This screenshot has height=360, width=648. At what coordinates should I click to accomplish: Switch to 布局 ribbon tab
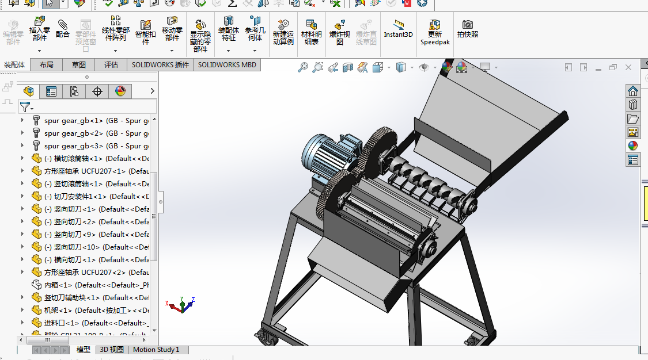[46, 65]
